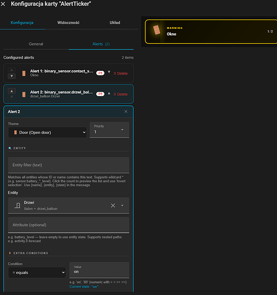Click the 1/2 counter in the preview card
This screenshot has width=277, height=295.
pyautogui.click(x=270, y=31)
